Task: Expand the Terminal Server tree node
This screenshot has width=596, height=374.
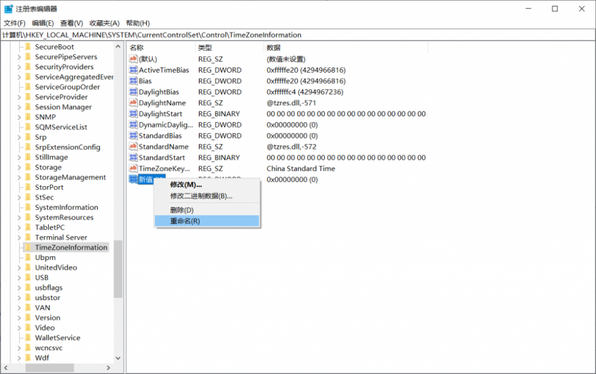Action: click(19, 237)
